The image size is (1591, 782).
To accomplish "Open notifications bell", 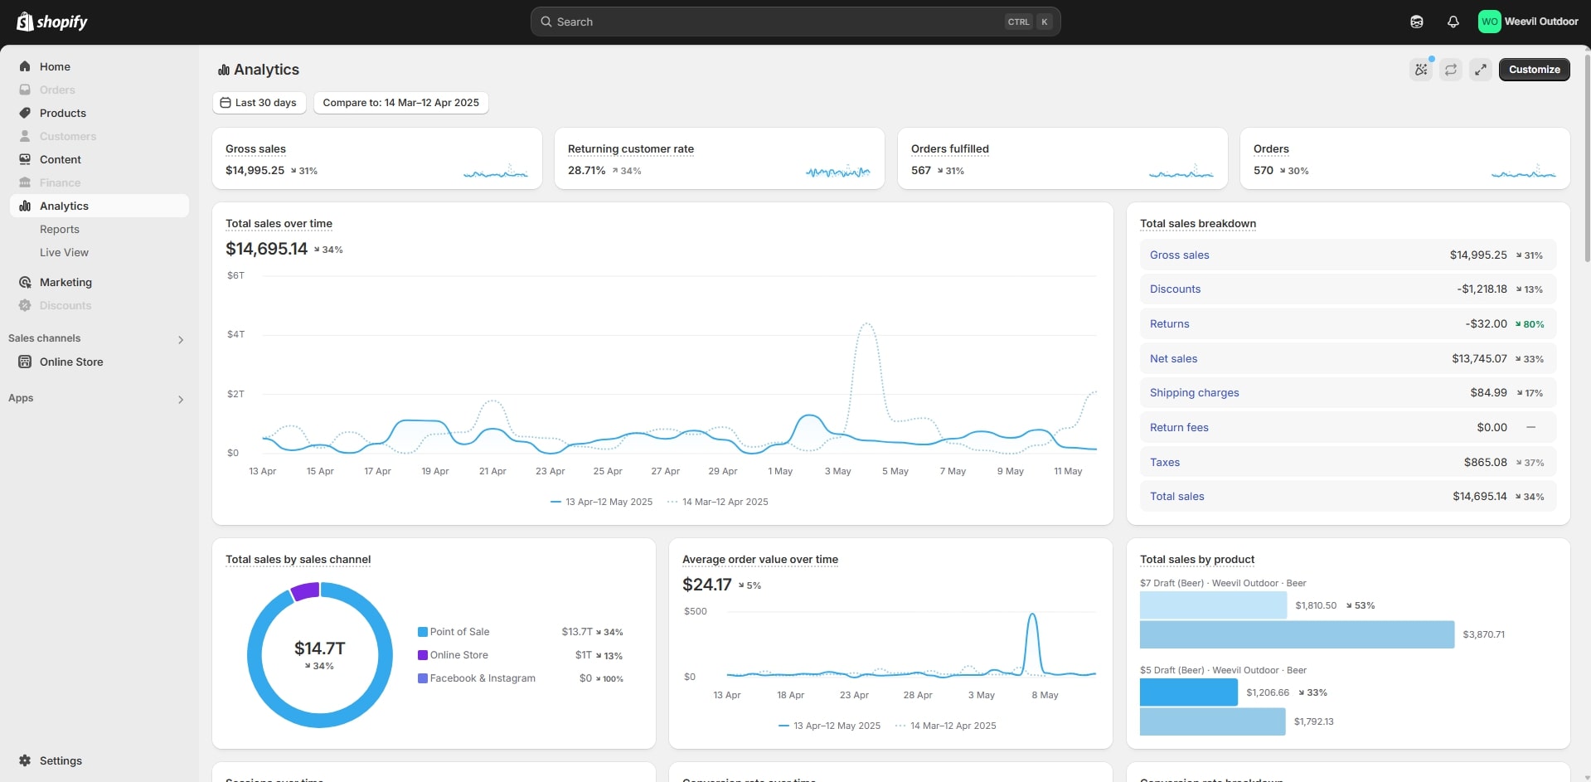I will pyautogui.click(x=1453, y=22).
